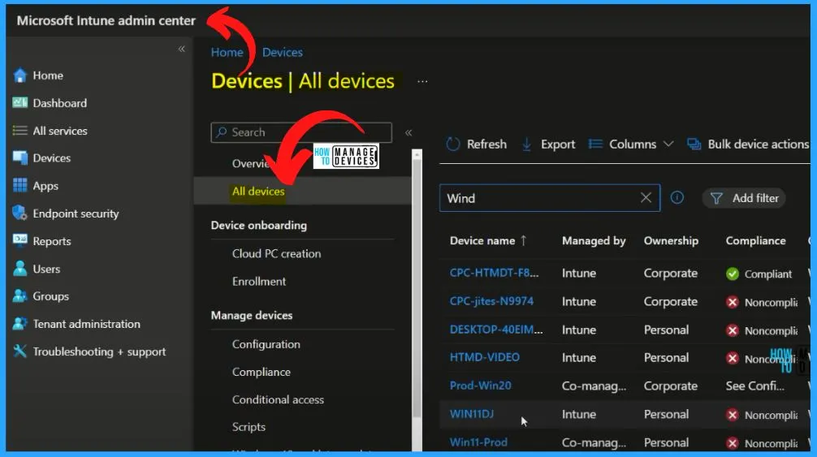
Task: Click the Managed by column header
Action: 594,240
